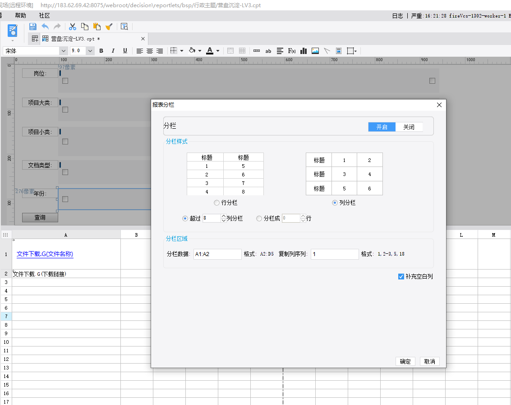Tick the checkbox beside 文档类型
511x405 pixels.
65,172
